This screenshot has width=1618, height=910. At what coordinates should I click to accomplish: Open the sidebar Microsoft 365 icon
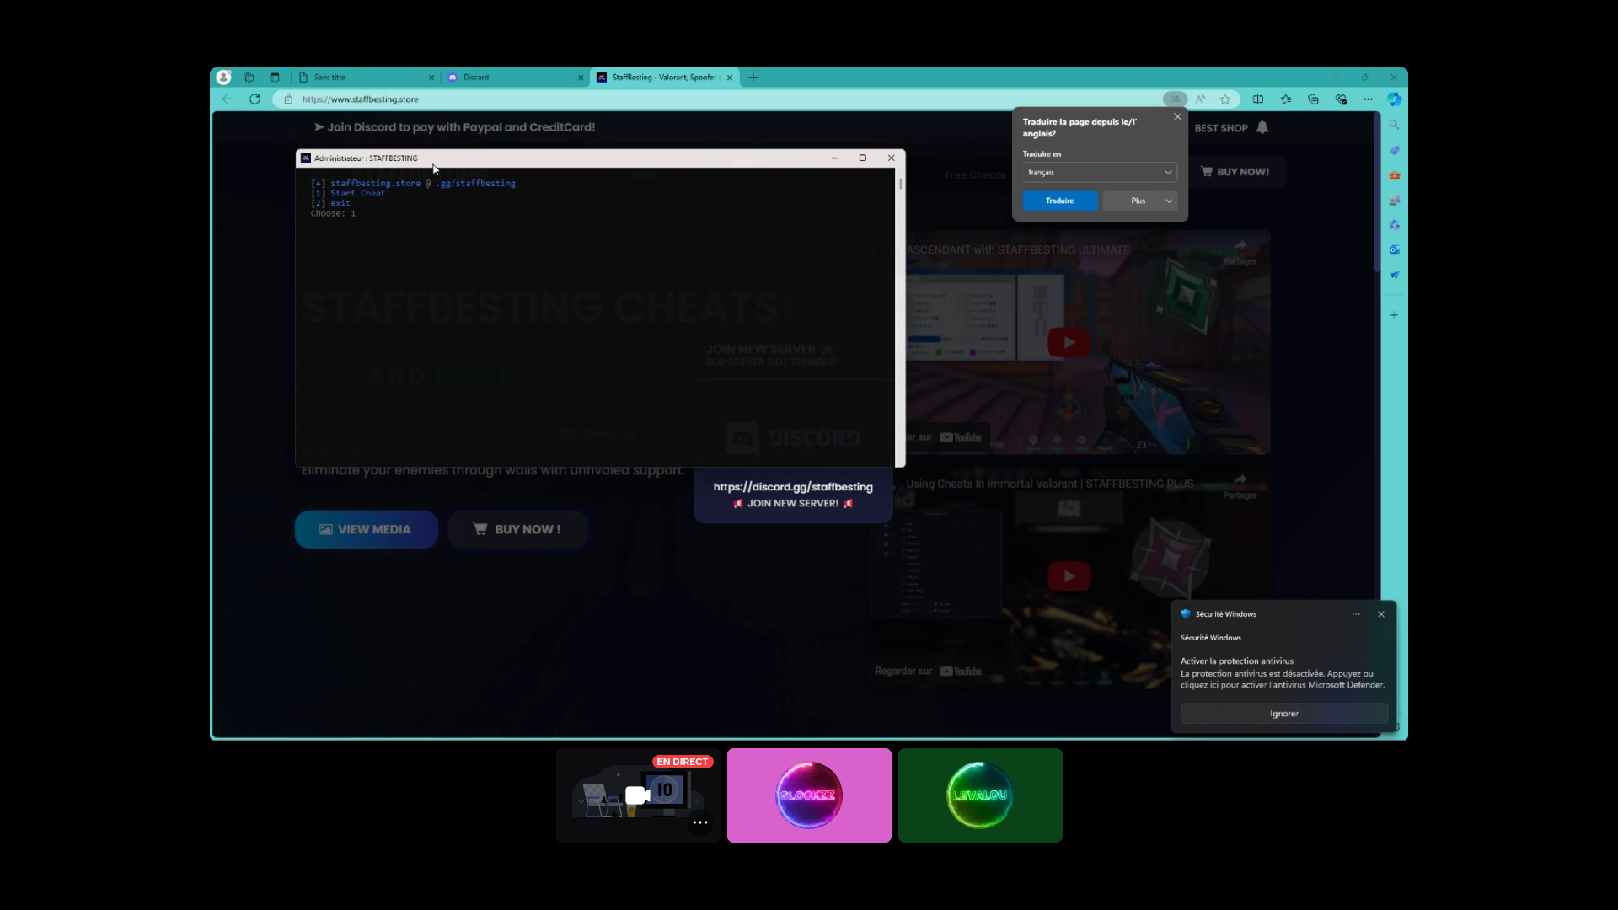coord(1395,225)
